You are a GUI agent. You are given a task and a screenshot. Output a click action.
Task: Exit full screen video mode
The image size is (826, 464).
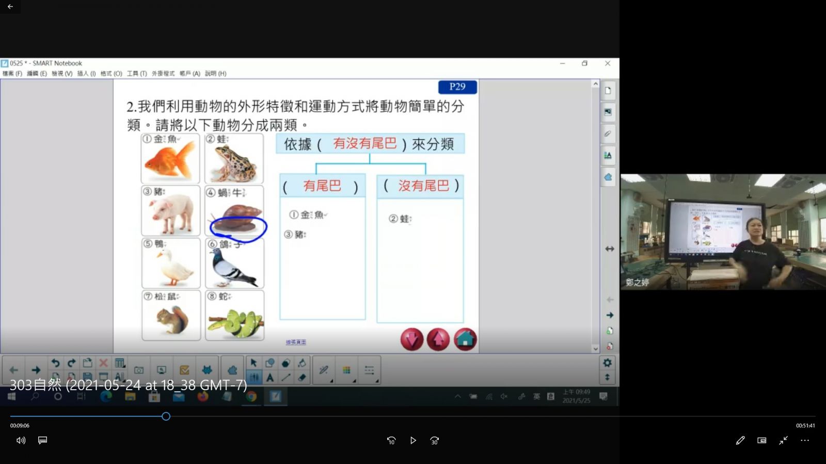(x=784, y=440)
